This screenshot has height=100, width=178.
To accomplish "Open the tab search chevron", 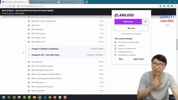I will [159, 2].
